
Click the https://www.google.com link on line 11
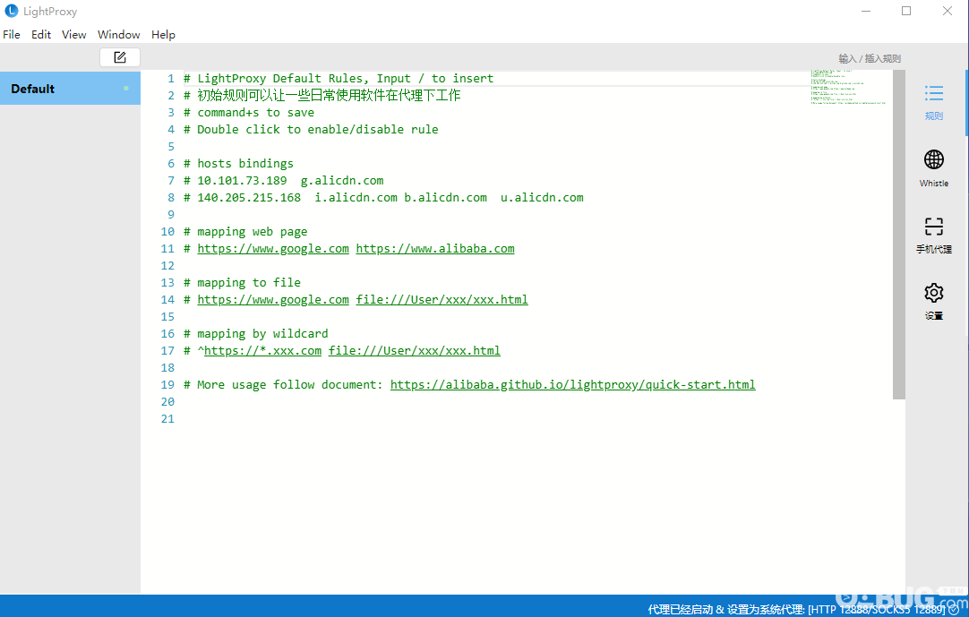pos(273,249)
